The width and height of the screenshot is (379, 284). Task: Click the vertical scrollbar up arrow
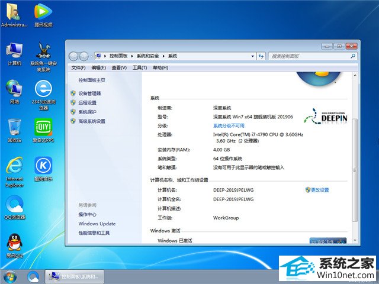[x=355, y=75]
